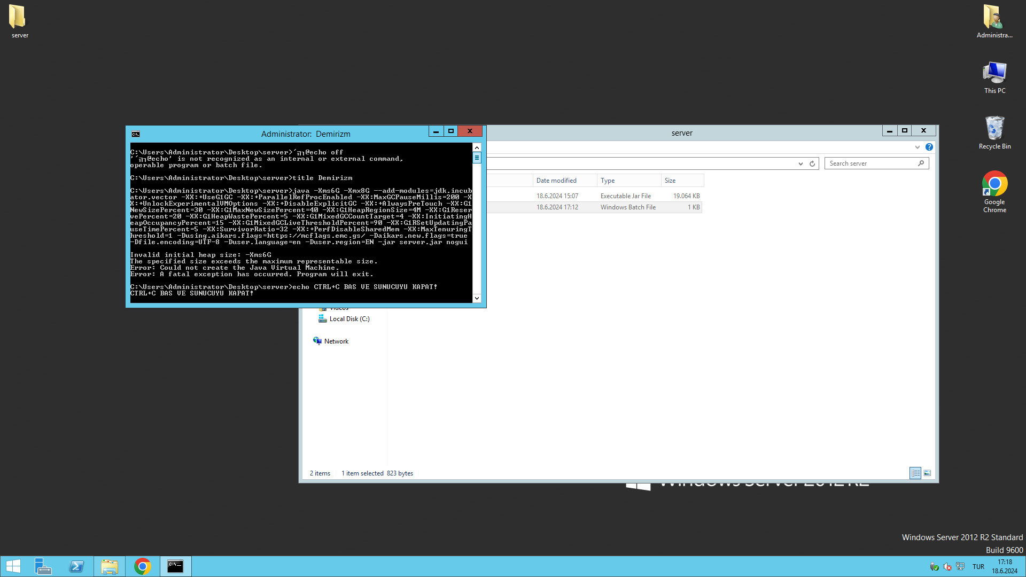Open Server Manager from the taskbar

[x=43, y=566]
